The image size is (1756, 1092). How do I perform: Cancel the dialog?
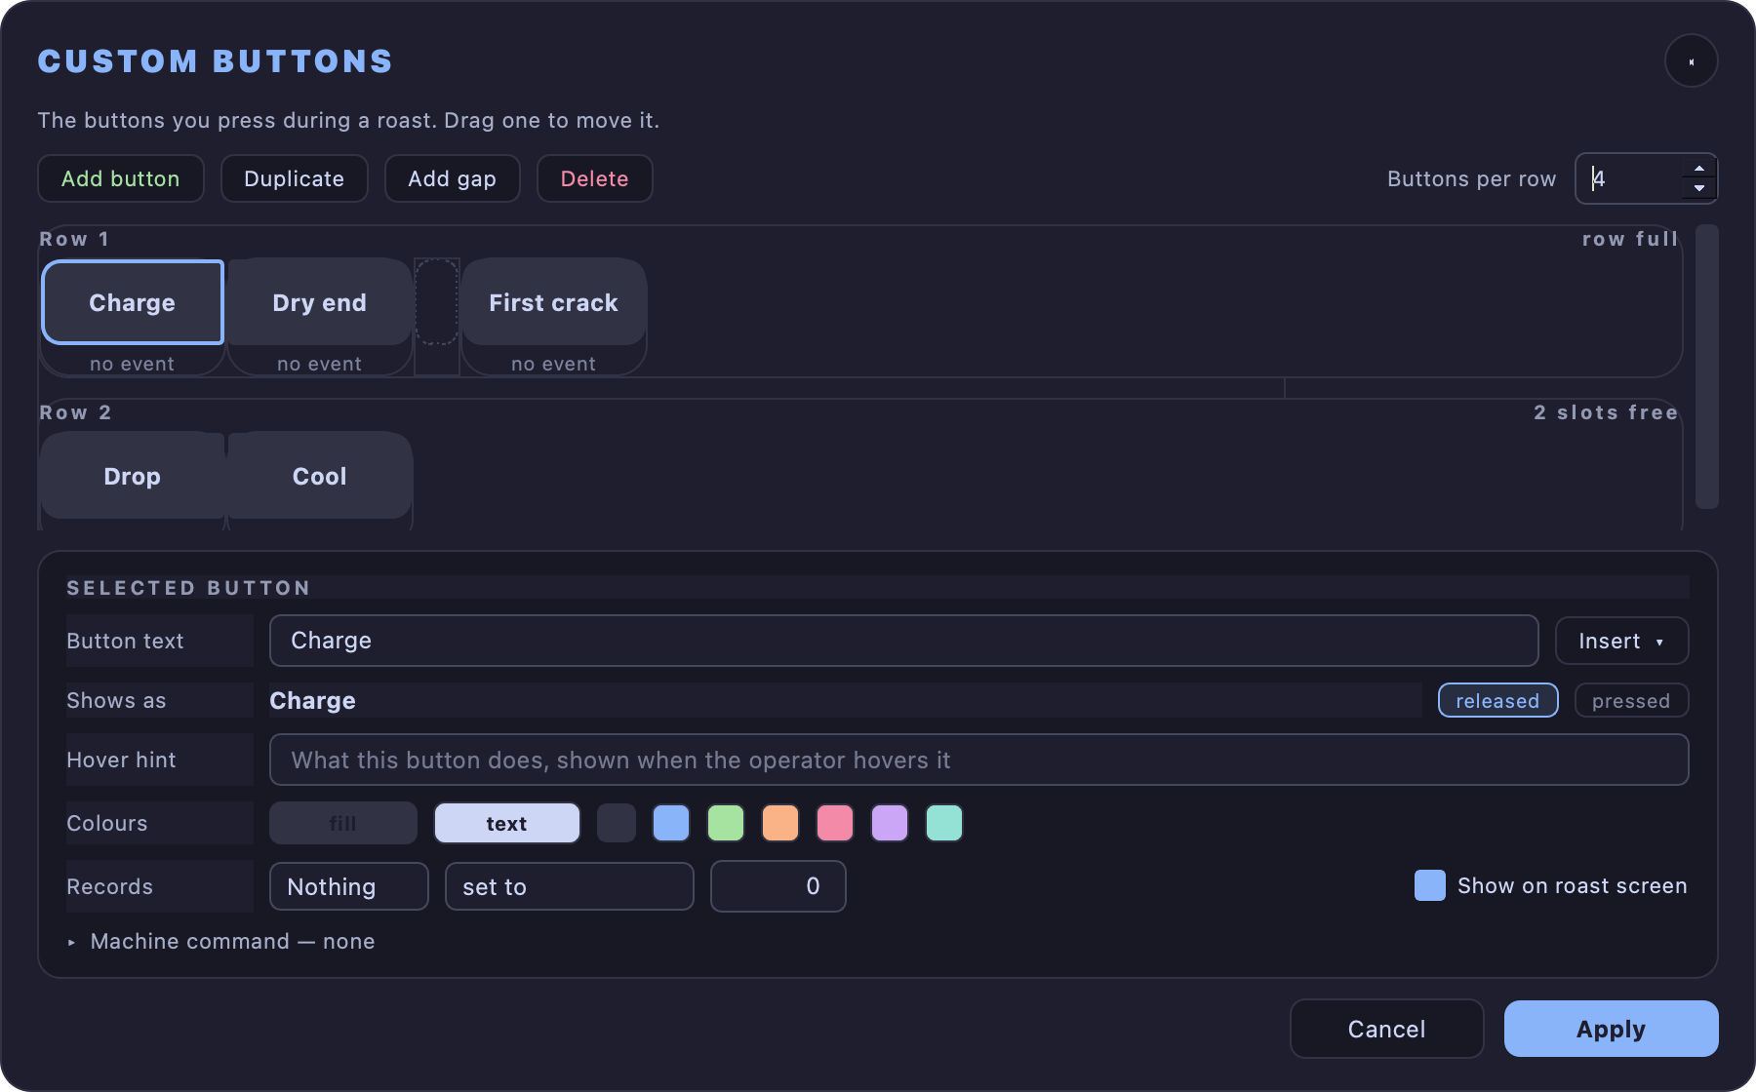point(1387,1029)
